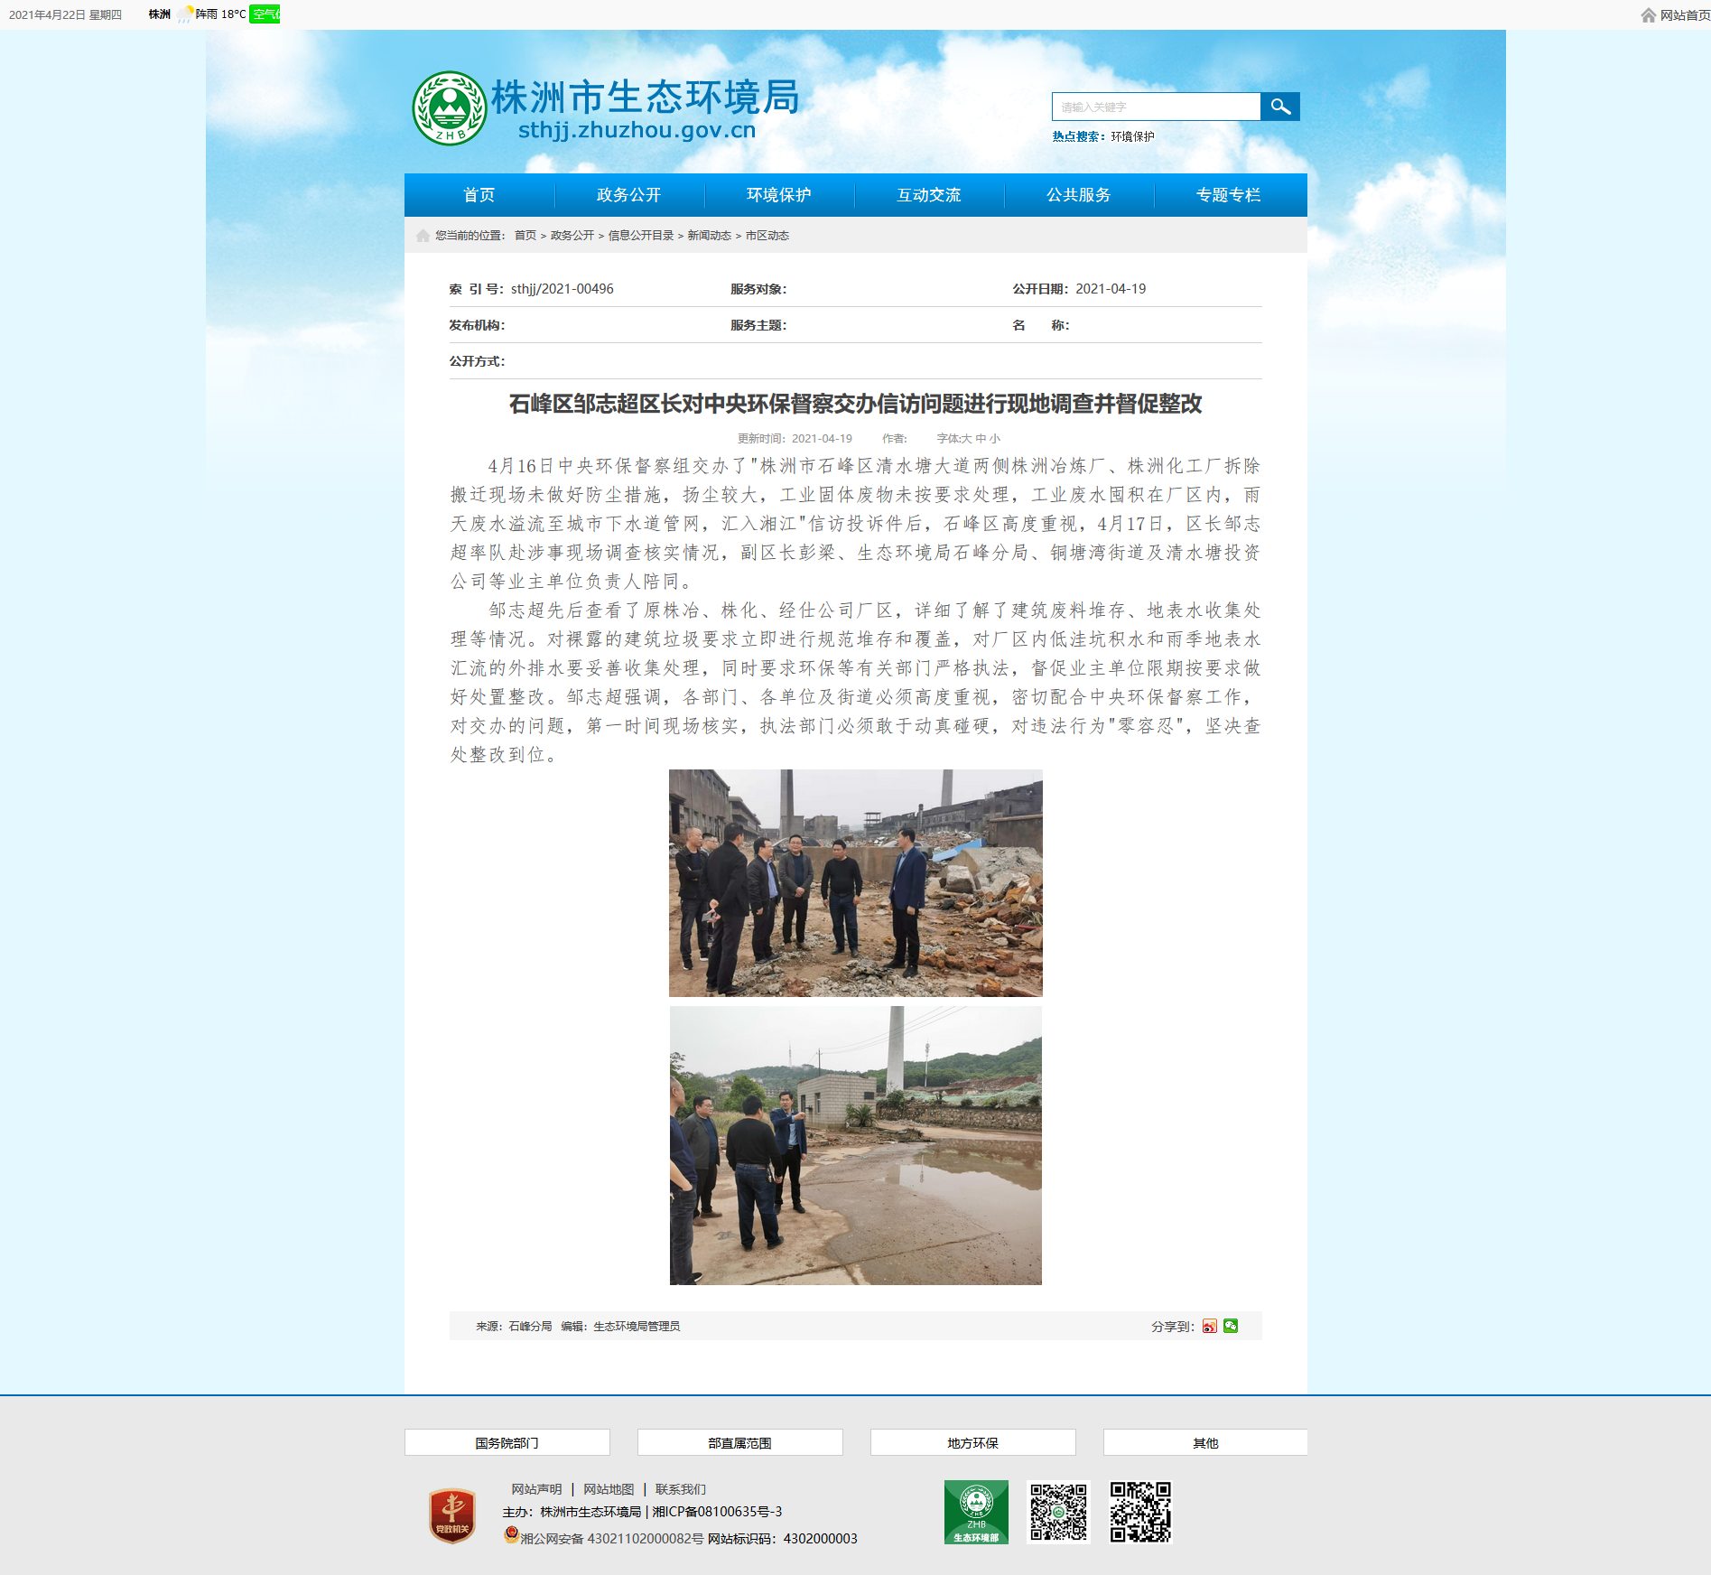Screen dimensions: 1711x1575
Task: Click the red 党政机关 badge icon
Action: [452, 1515]
